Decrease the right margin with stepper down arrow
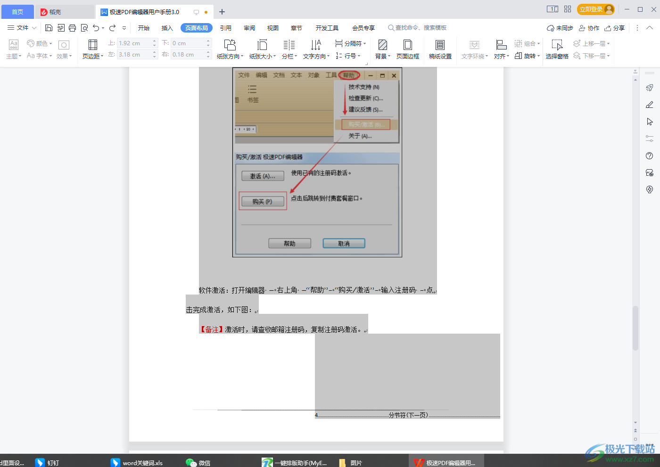The width and height of the screenshot is (660, 467). 208,57
